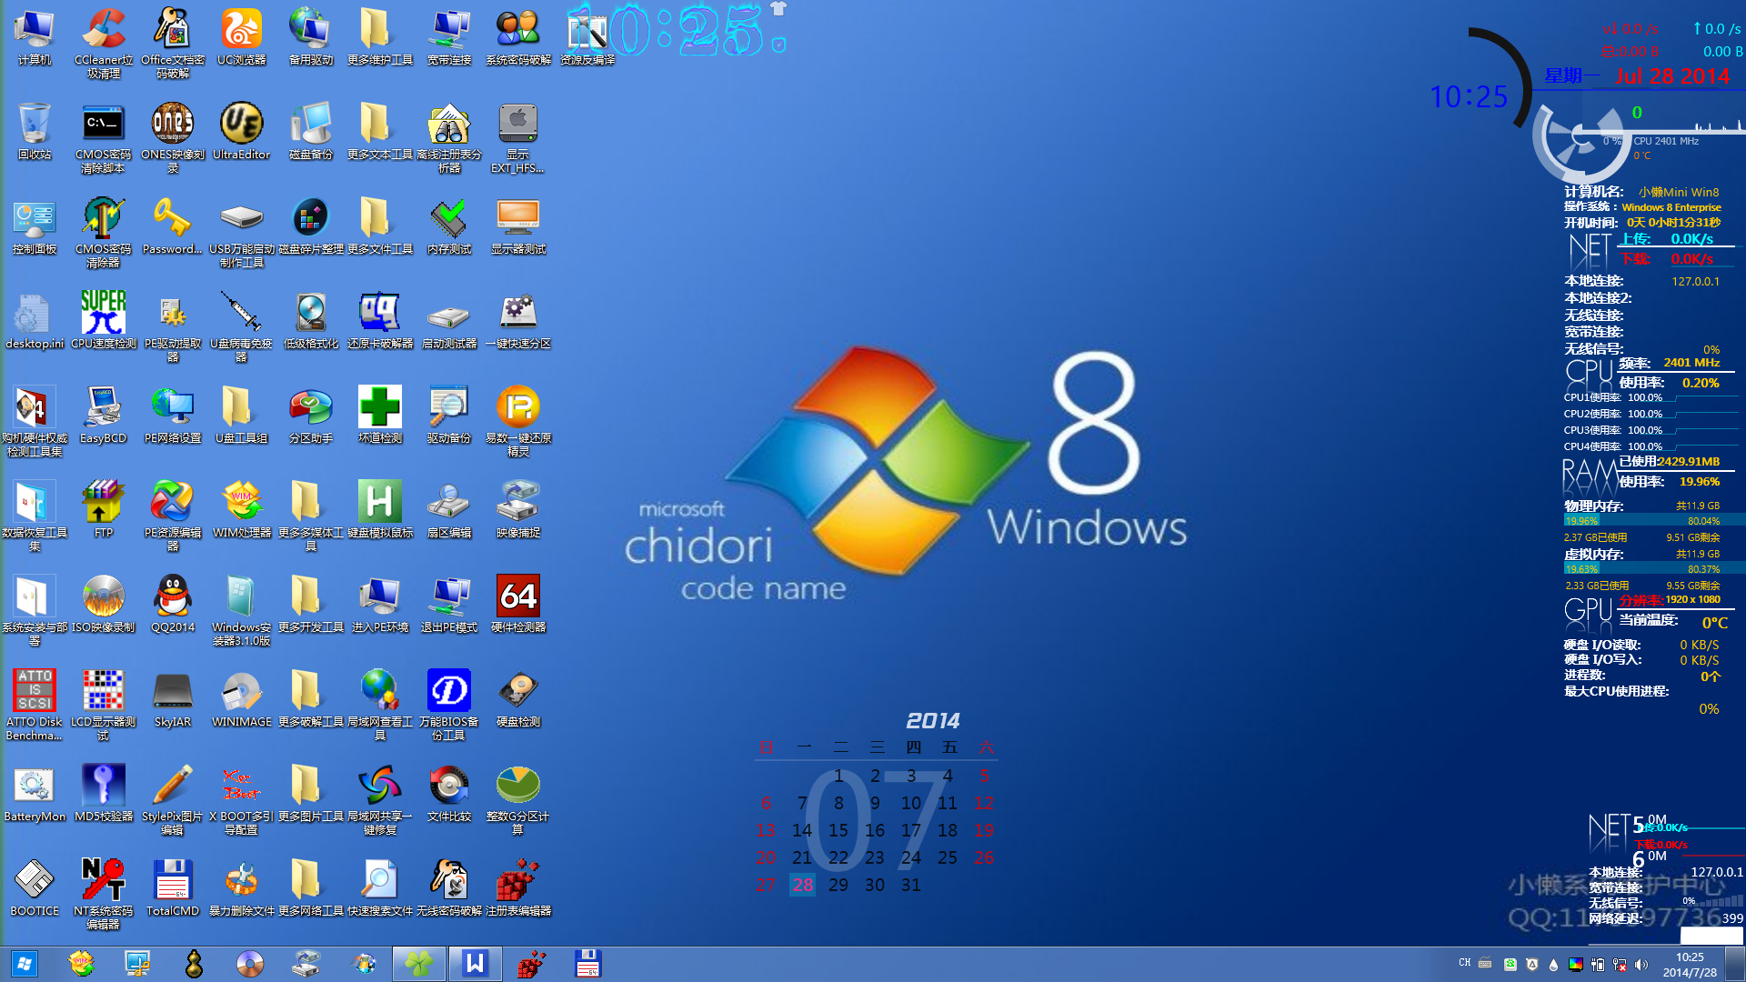Open taskbar floppy disk TotalCMD icon
1746x982 pixels.
point(588,964)
